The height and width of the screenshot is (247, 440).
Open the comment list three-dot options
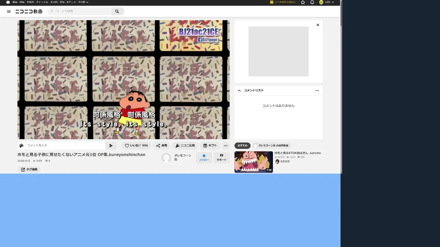pos(317,91)
